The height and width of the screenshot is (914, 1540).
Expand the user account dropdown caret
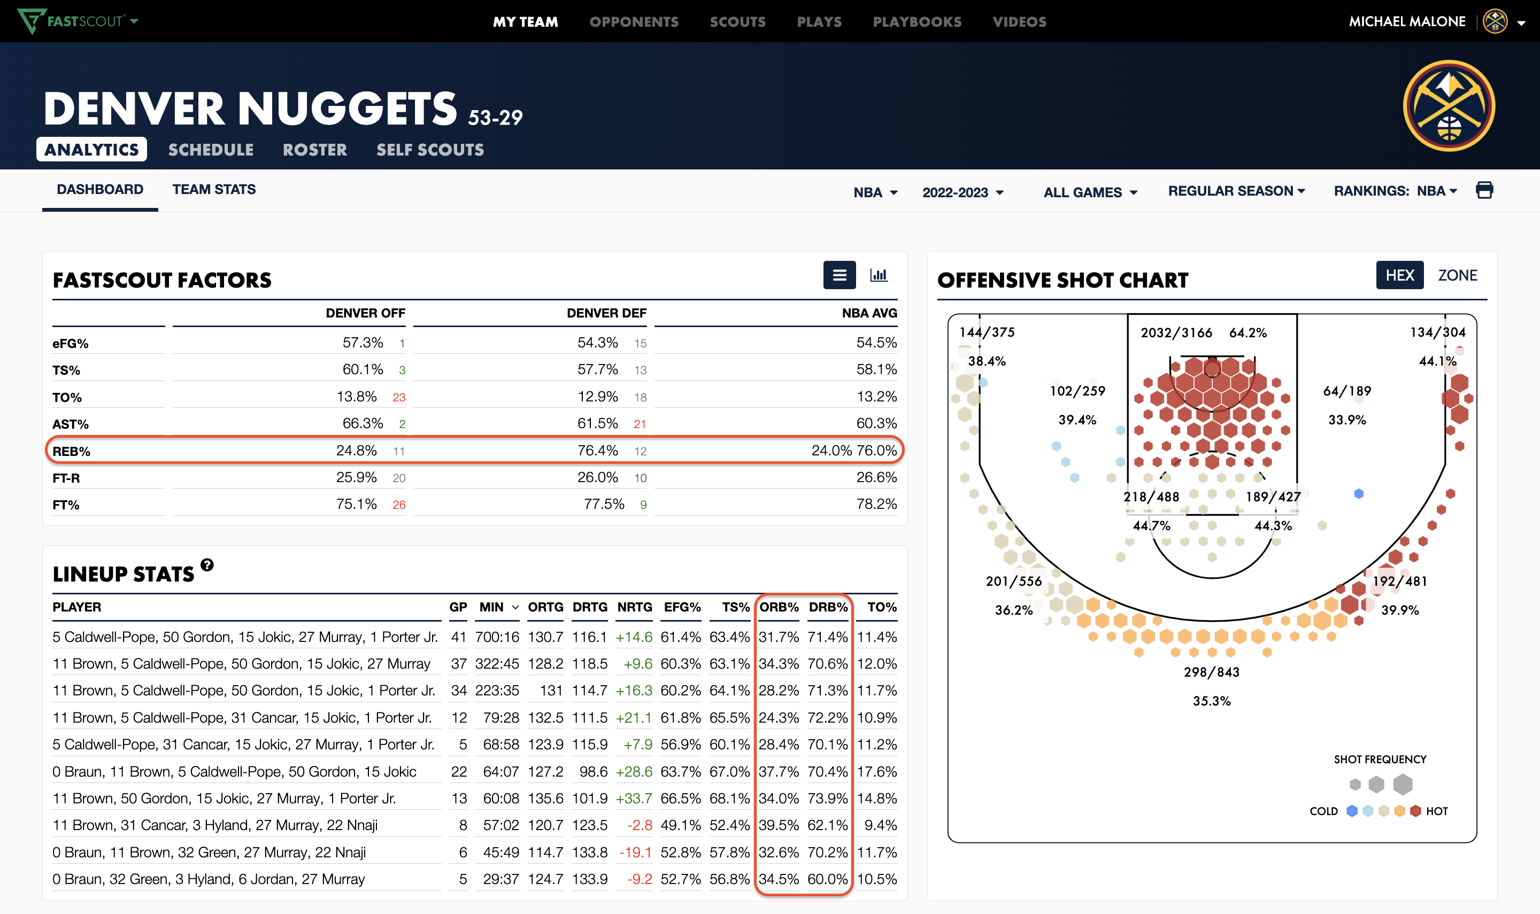point(1521,23)
